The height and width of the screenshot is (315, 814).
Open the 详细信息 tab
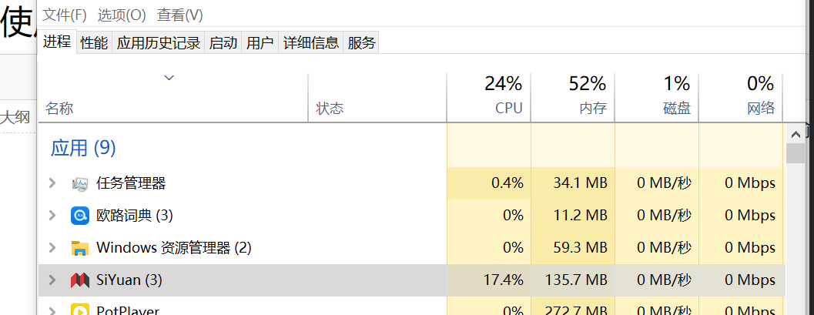(x=311, y=43)
